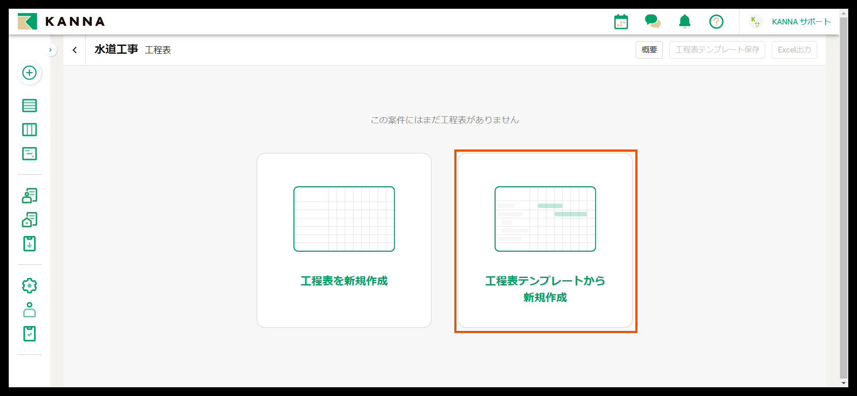Viewport: 857px width, 396px height.
Task: Check notifications via the bell icon
Action: [685, 21]
